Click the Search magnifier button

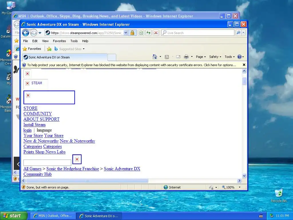[x=238, y=33]
